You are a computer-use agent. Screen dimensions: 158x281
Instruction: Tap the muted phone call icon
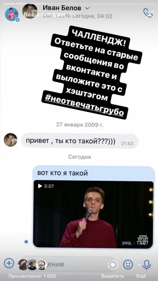[148, 13]
